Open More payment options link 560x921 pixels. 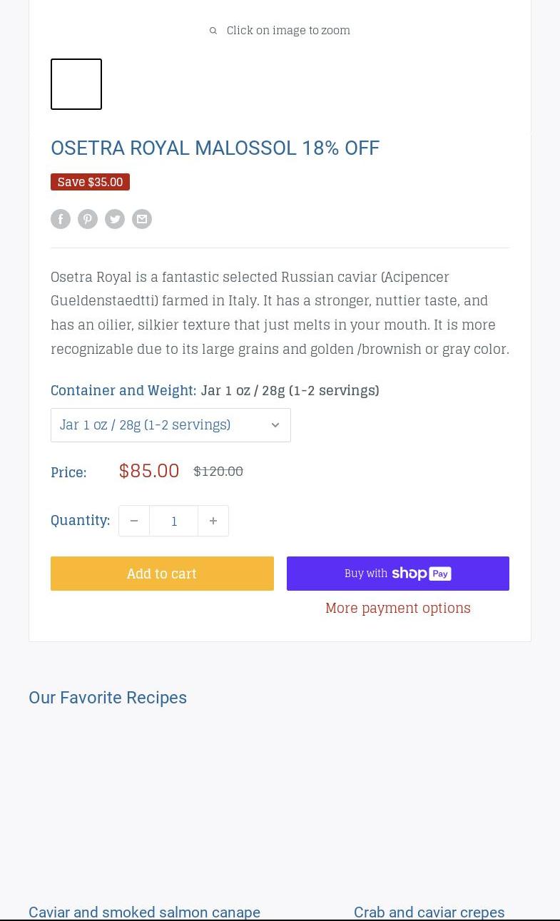click(397, 608)
